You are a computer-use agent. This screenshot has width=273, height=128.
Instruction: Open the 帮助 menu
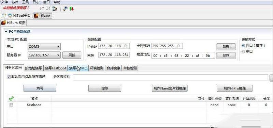tap(57, 2)
